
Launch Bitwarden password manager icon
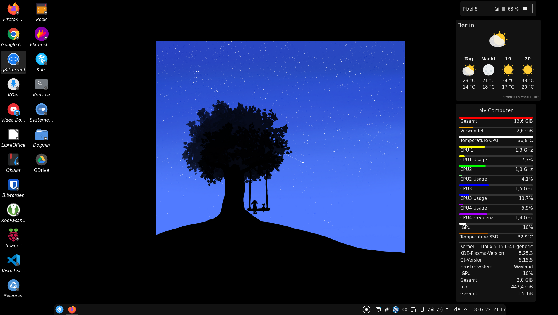pyautogui.click(x=13, y=188)
